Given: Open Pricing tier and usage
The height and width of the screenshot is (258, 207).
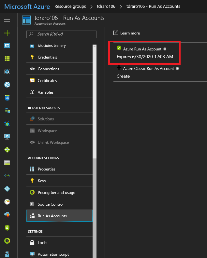Looking at the screenshot, I should (x=59, y=192).
